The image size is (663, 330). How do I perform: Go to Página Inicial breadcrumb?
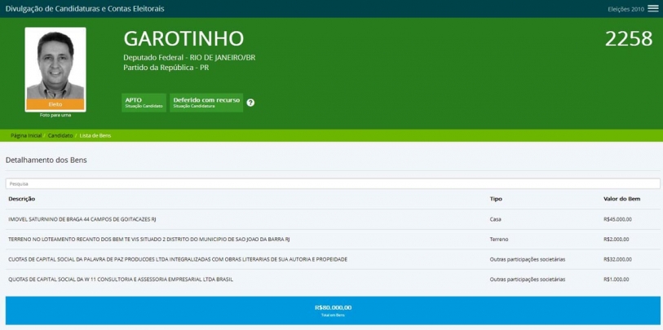click(26, 134)
